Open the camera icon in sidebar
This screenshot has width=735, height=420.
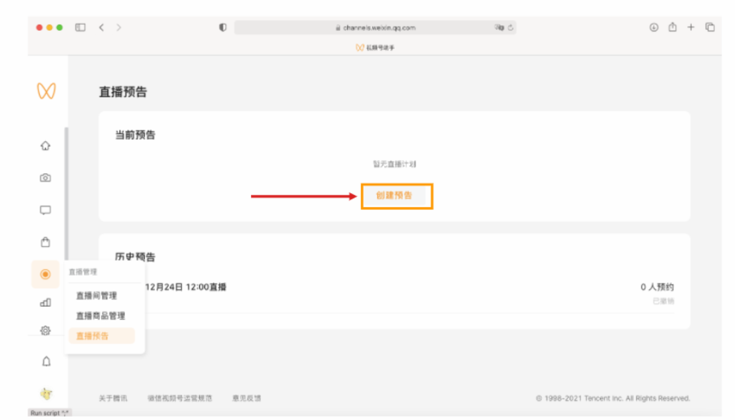[x=45, y=178]
